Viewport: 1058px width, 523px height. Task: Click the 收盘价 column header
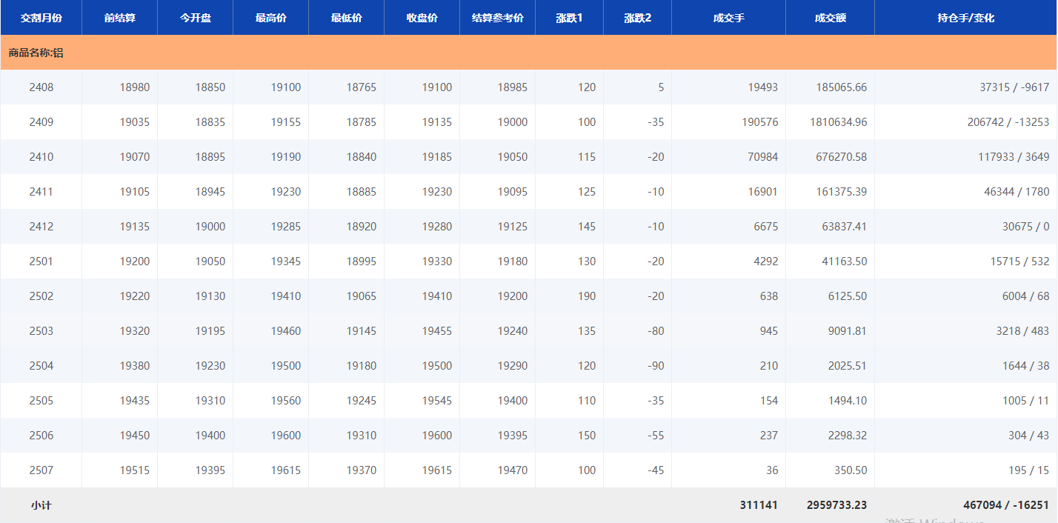coord(422,18)
